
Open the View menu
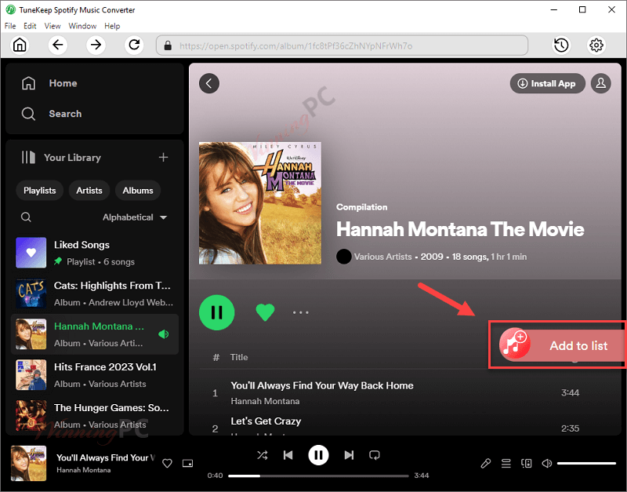coord(53,26)
